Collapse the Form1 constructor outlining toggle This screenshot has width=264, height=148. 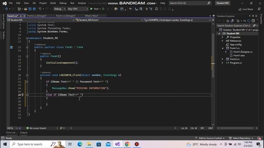[27, 56]
